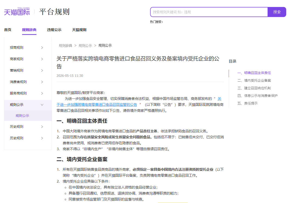This screenshot has height=203, width=289.
Task: Expand chevron next to 商家规则
Action: tap(42, 59)
